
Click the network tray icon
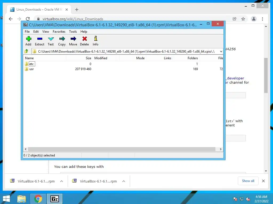pos(242,199)
